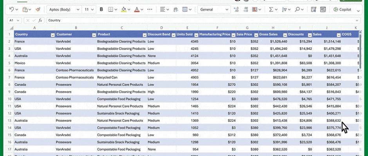The image size is (368, 156).
Task: Click the formula bar containing Country
Action: (203, 20)
